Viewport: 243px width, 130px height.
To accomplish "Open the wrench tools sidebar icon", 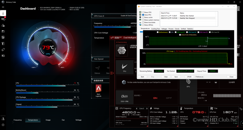I will tap(3, 44).
